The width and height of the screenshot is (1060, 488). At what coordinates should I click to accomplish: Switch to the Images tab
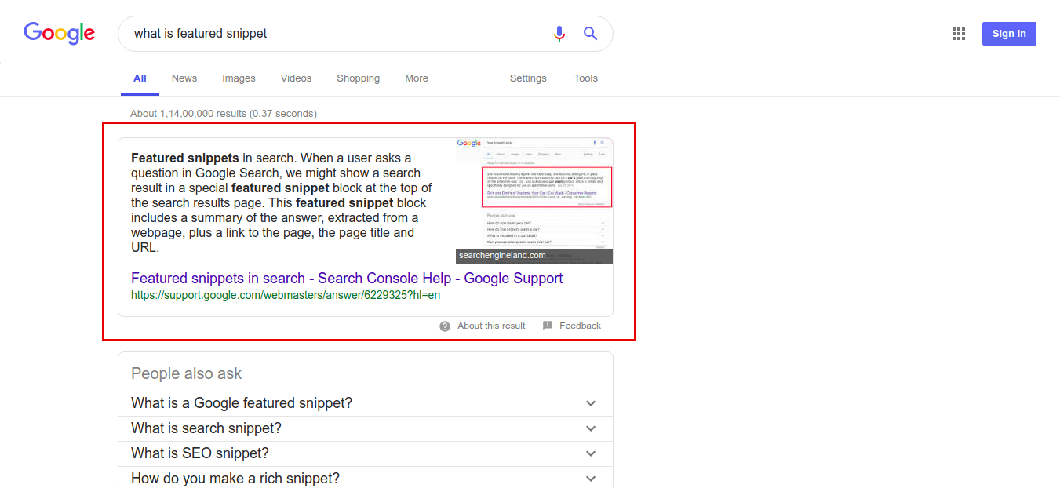pyautogui.click(x=239, y=78)
